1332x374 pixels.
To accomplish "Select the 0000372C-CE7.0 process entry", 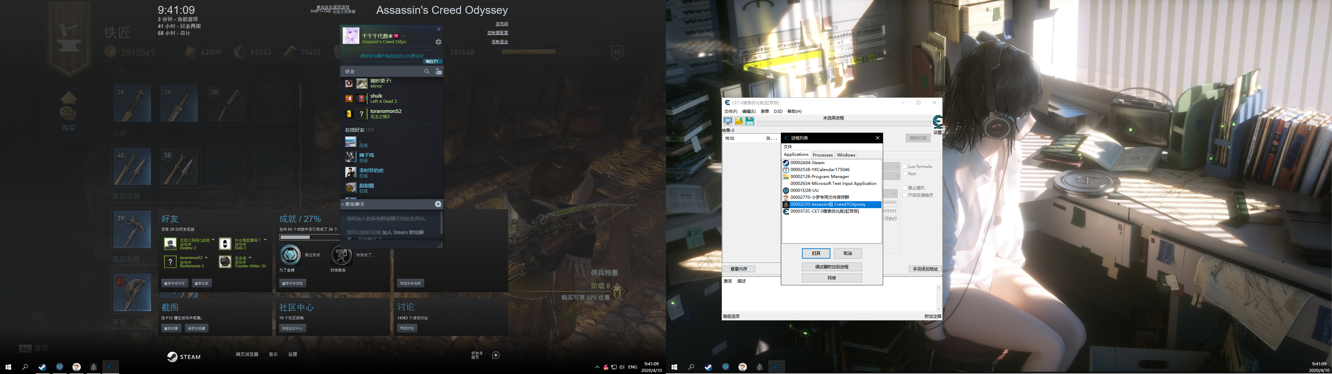I will coord(831,211).
